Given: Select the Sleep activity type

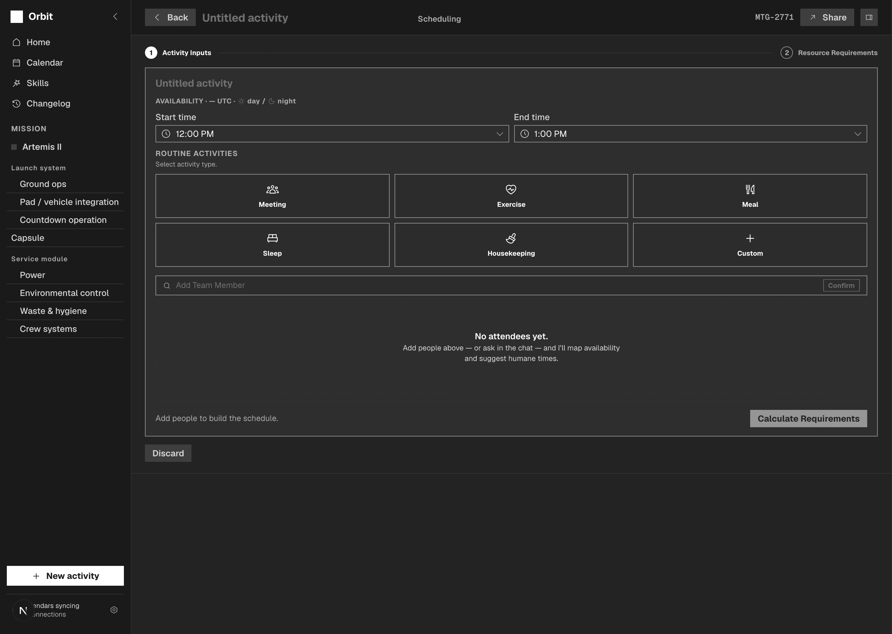Looking at the screenshot, I should click(272, 245).
